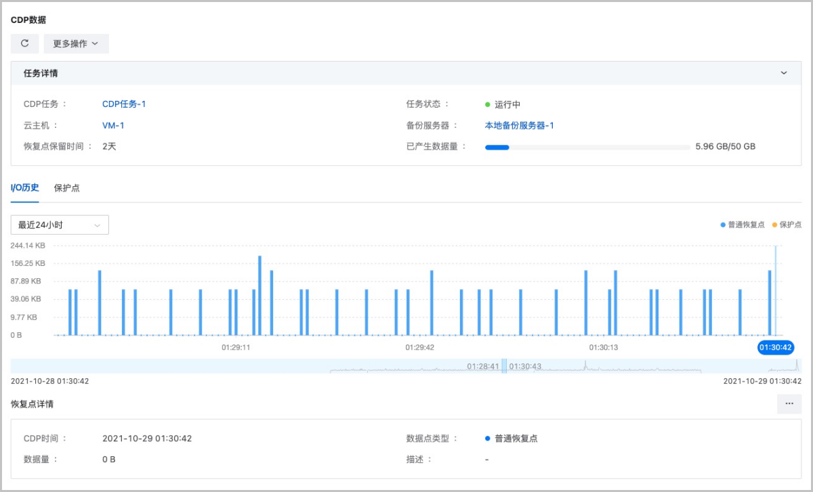Toggle 普通恢复点 legend in chart
813x492 pixels.
tap(743, 225)
